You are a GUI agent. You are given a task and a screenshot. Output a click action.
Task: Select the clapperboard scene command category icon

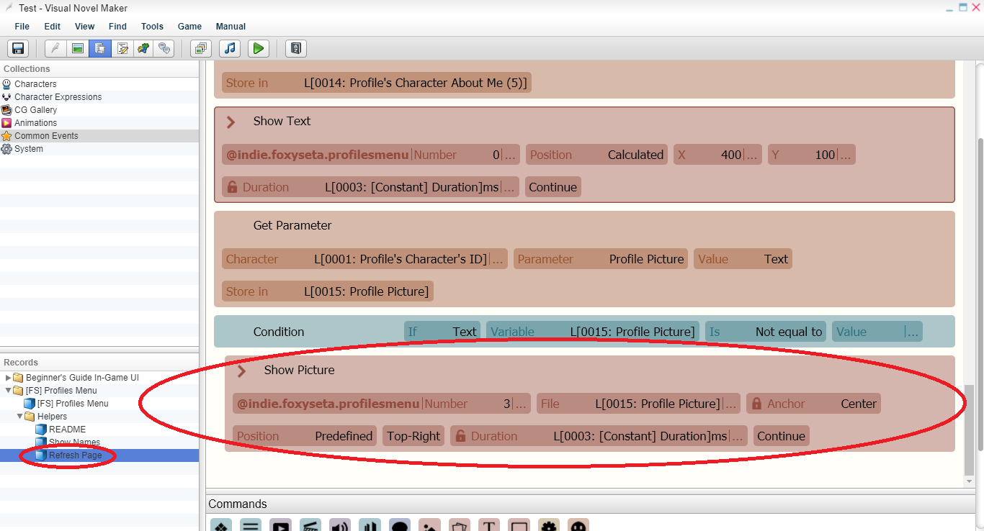pos(310,525)
